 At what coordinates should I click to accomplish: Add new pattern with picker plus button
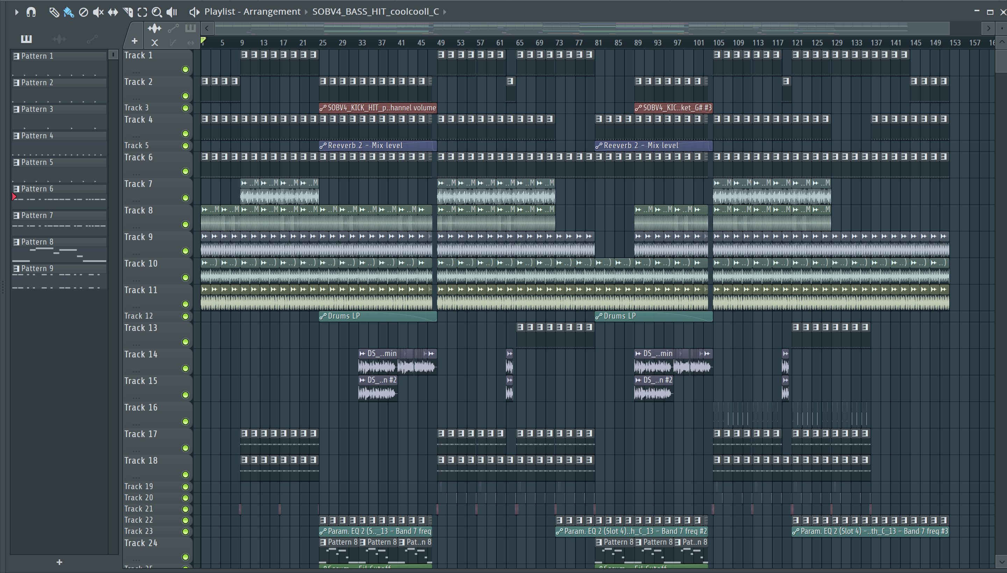click(x=59, y=562)
